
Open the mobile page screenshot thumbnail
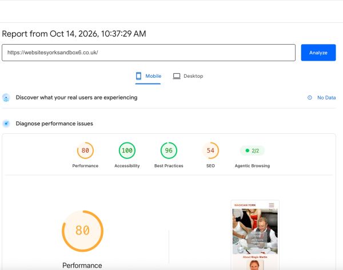pyautogui.click(x=255, y=235)
